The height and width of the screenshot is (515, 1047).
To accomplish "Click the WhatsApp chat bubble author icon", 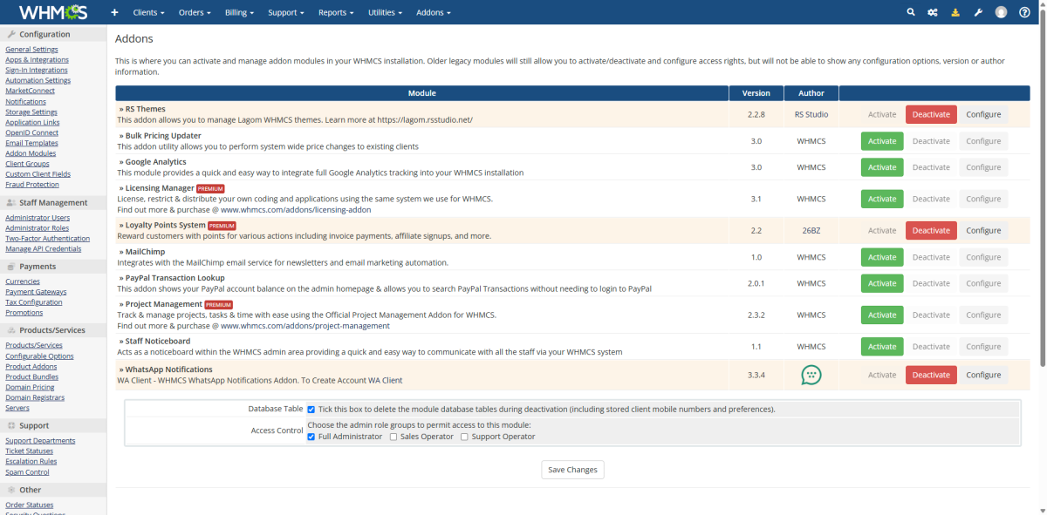I will [811, 375].
